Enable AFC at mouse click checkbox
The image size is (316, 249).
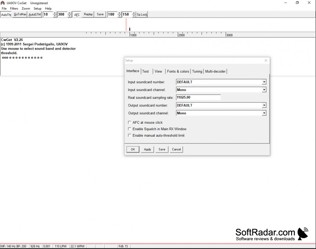pyautogui.click(x=130, y=122)
